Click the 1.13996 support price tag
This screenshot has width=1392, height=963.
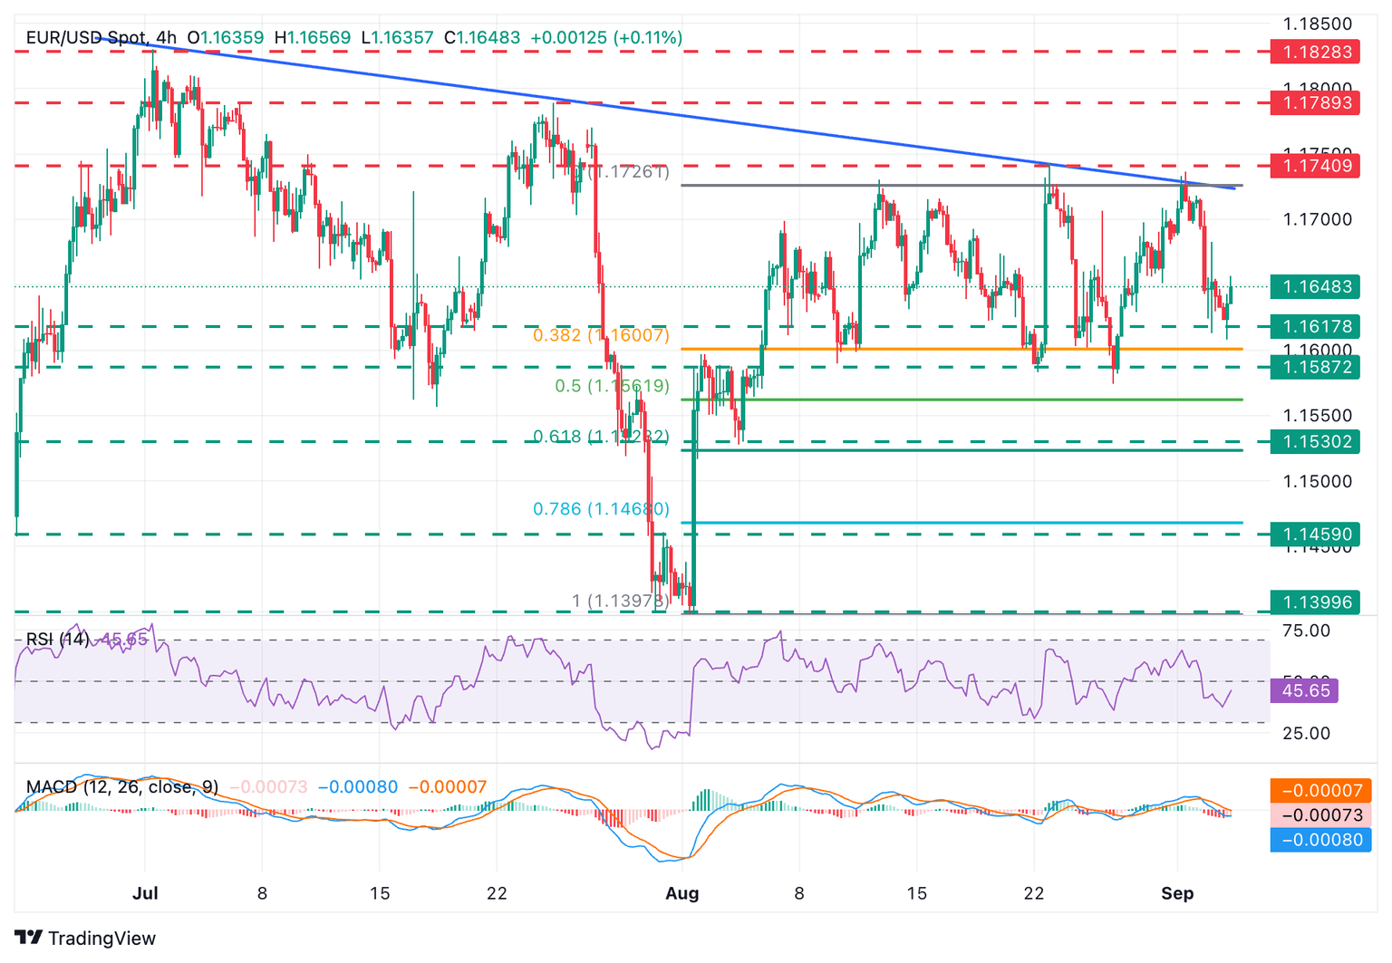coord(1315,602)
